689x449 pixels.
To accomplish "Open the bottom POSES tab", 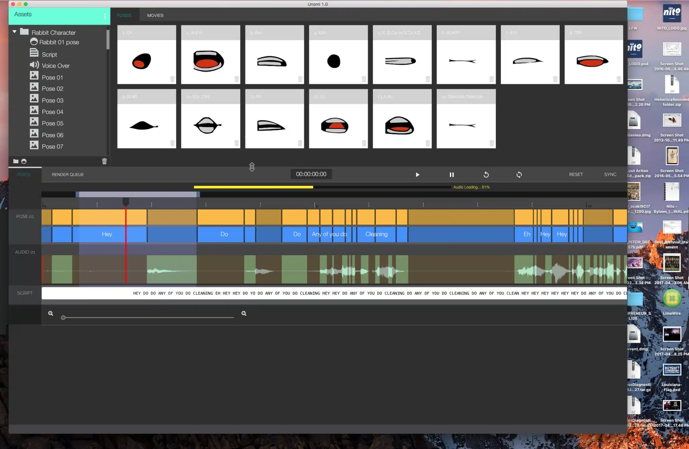I will [x=24, y=174].
